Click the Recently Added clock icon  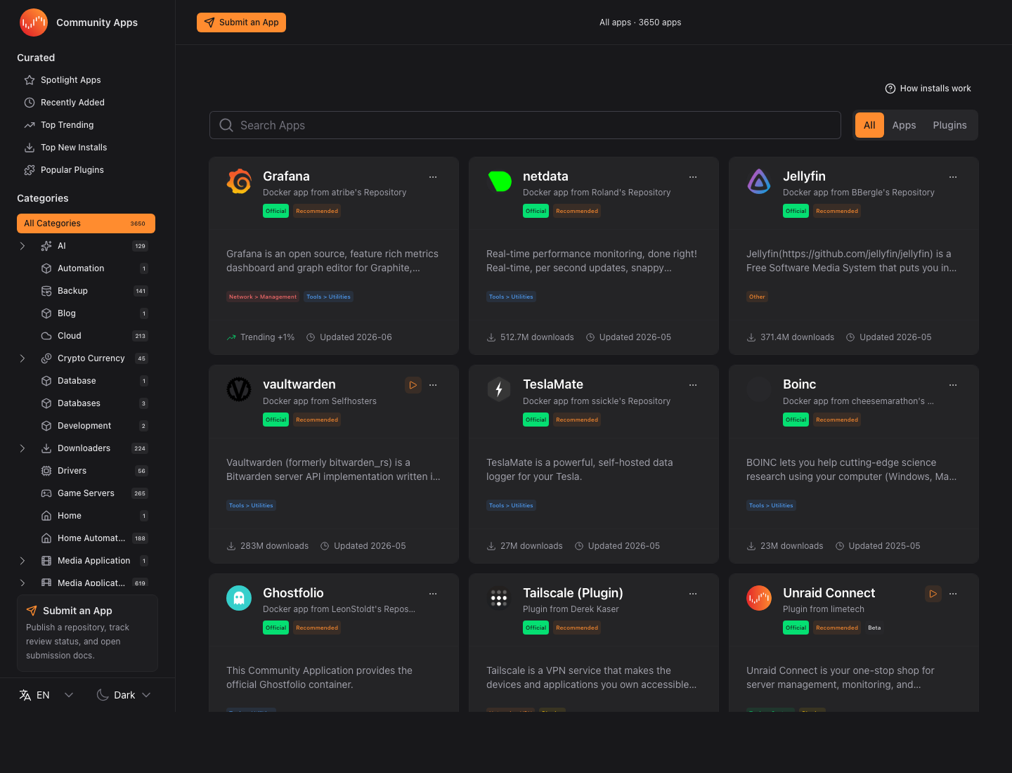pyautogui.click(x=30, y=103)
